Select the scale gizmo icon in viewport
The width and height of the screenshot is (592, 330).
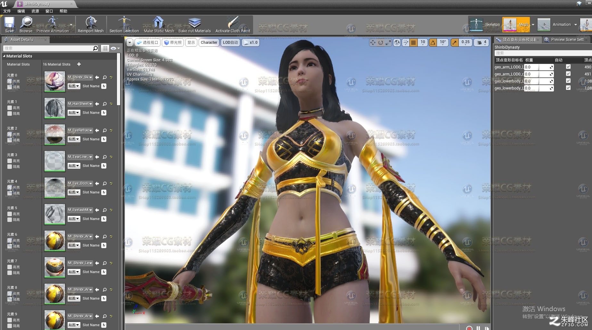tap(388, 42)
